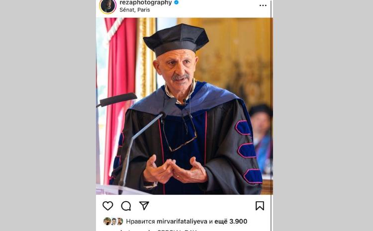Image resolution: width=373 pixels, height=231 pixels.
Task: Click the first liker avatar
Action: coord(107,222)
